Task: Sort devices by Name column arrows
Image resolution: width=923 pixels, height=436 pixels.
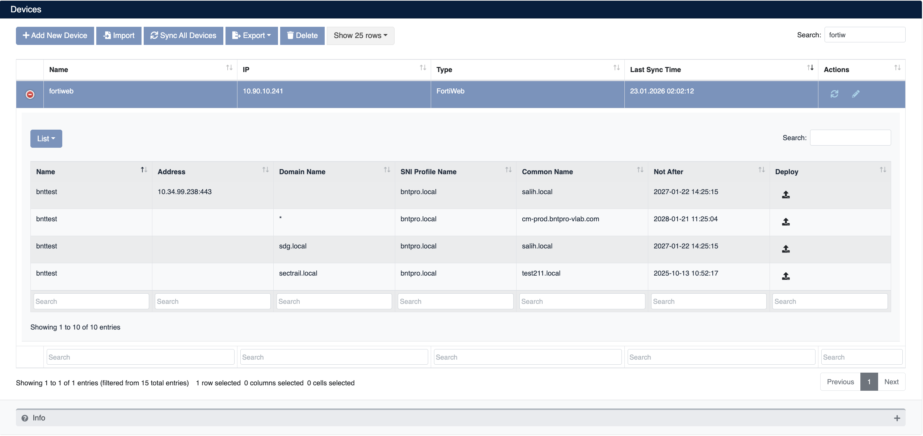Action: pyautogui.click(x=229, y=68)
